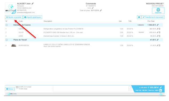Screen dimensions: 169x101
Task: Collapse the Plans de Travail section
Action: click(7, 40)
